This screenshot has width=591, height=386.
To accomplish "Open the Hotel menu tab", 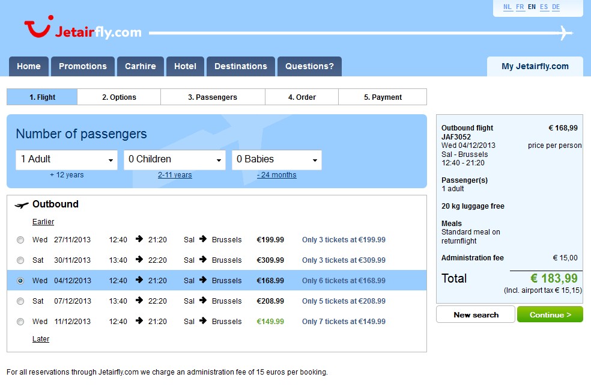I will (x=185, y=66).
